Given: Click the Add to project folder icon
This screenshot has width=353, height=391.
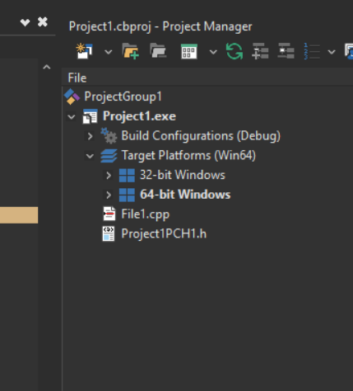Looking at the screenshot, I should (131, 51).
